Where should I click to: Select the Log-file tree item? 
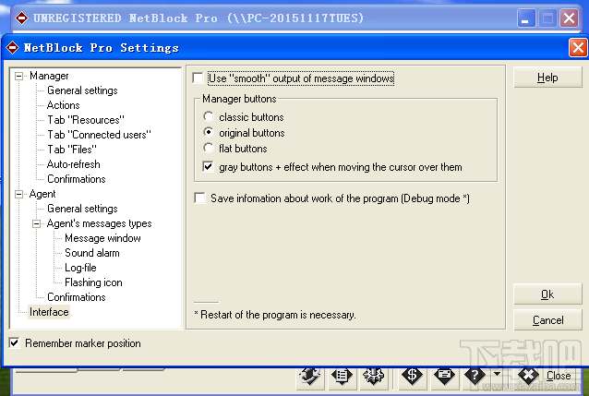tap(80, 268)
